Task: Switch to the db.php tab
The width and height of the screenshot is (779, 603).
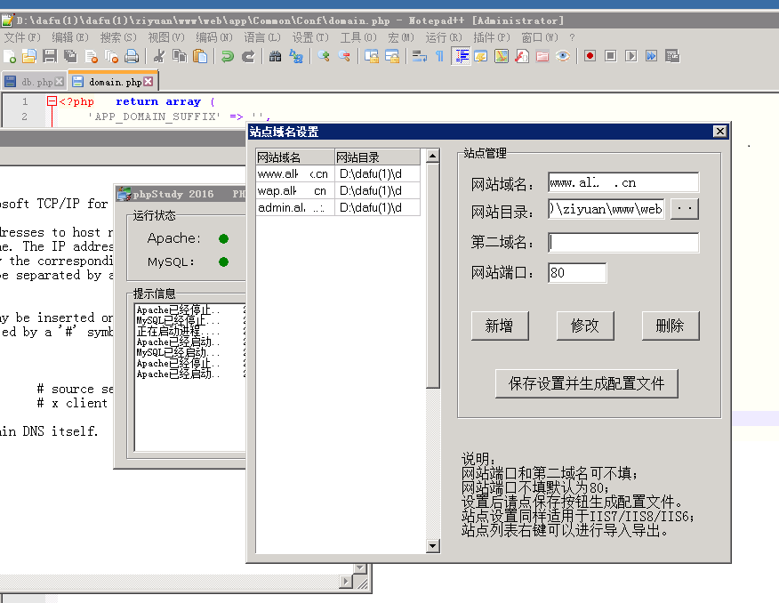Action: [x=33, y=82]
